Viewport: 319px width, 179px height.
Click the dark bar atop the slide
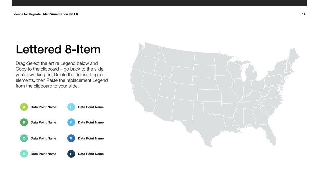159,3
